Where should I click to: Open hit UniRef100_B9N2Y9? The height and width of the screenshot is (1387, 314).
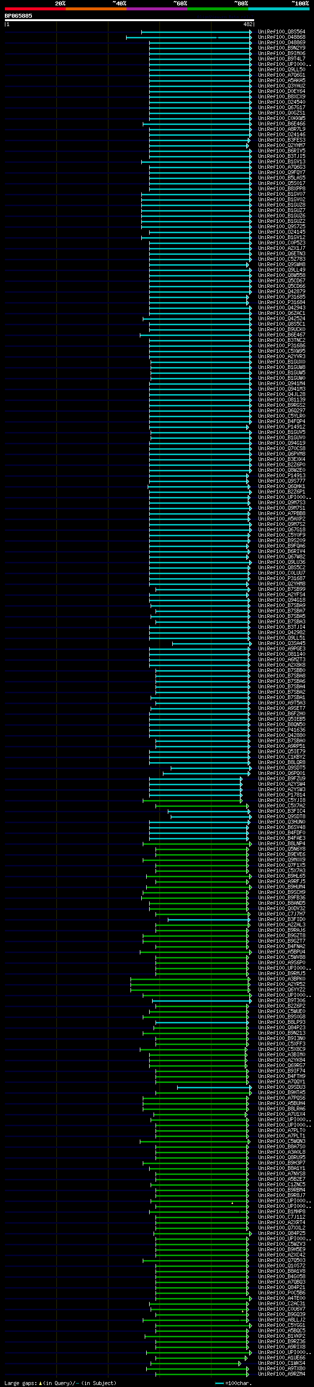tap(281, 48)
